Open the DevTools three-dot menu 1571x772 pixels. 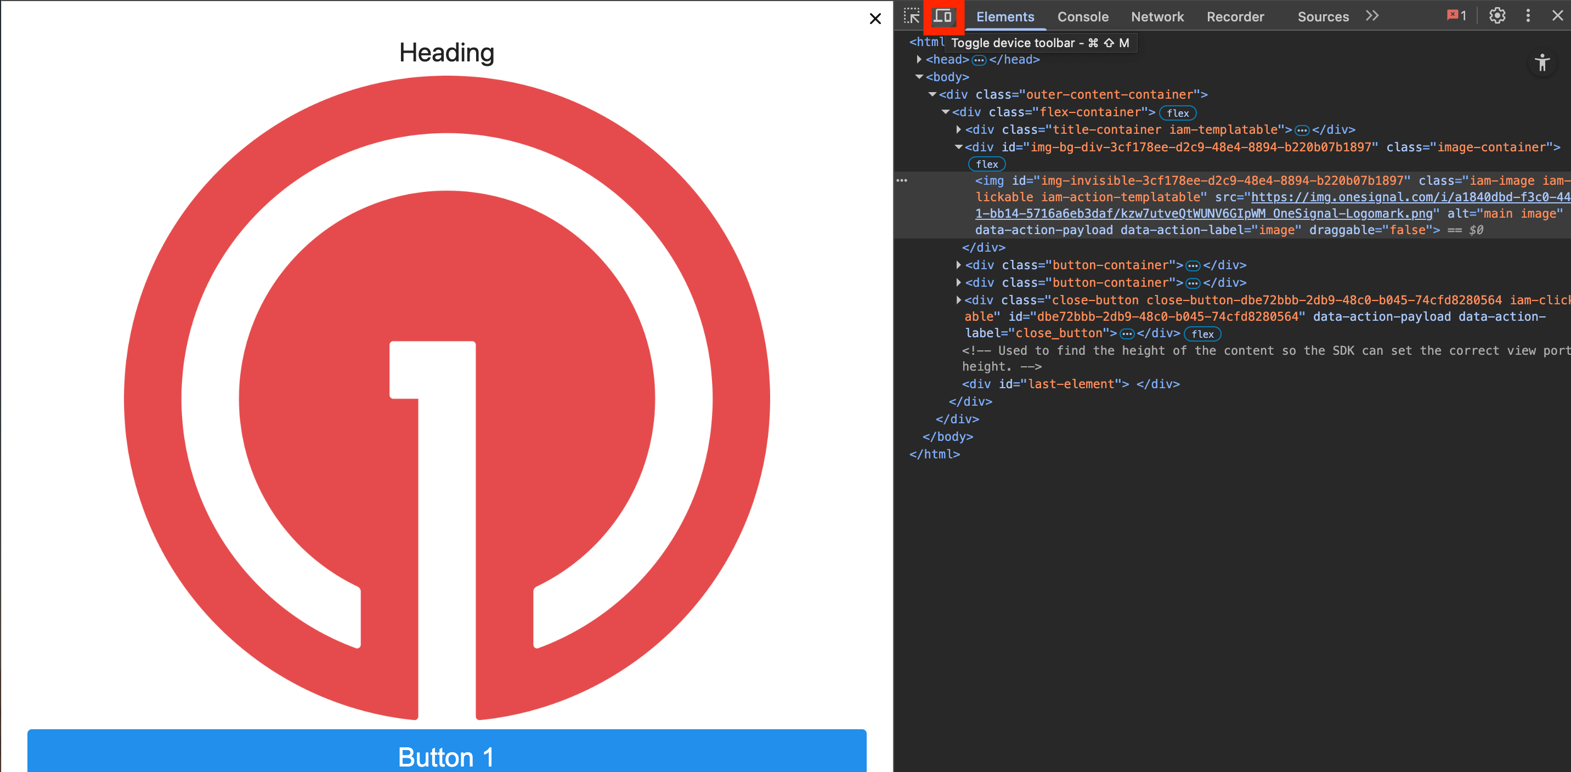[1528, 16]
